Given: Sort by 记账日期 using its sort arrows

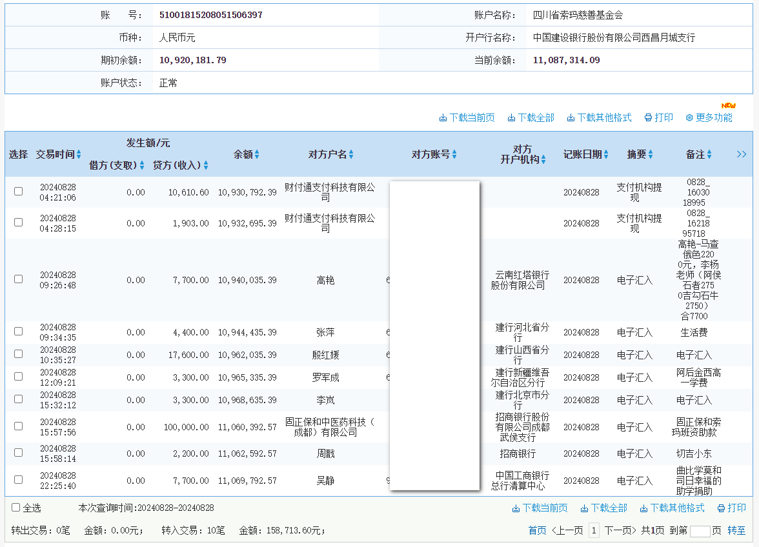Looking at the screenshot, I should [x=606, y=154].
